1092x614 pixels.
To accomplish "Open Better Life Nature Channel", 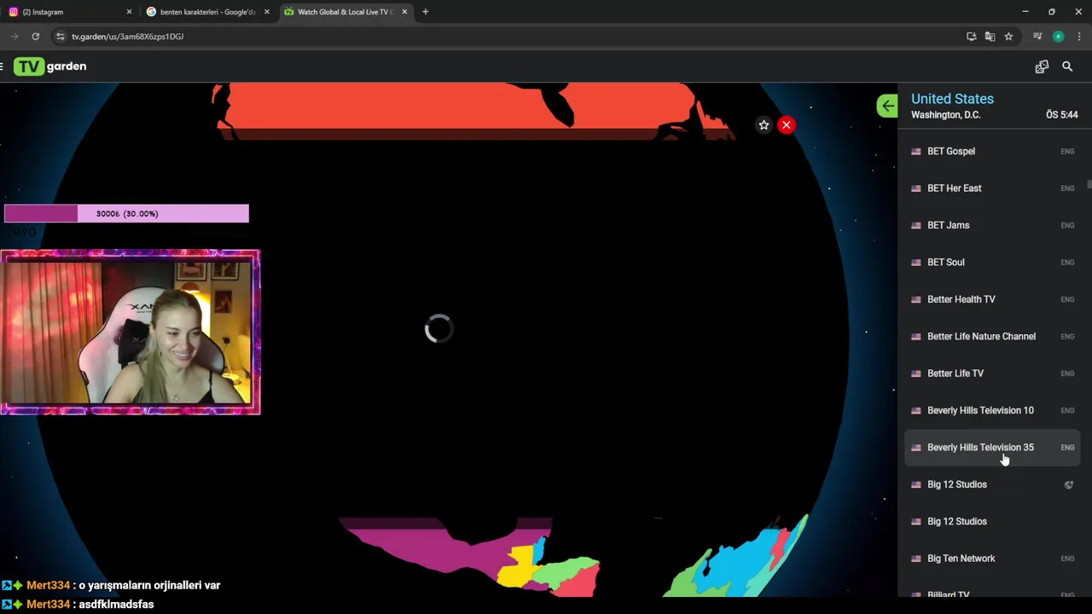I will [992, 337].
